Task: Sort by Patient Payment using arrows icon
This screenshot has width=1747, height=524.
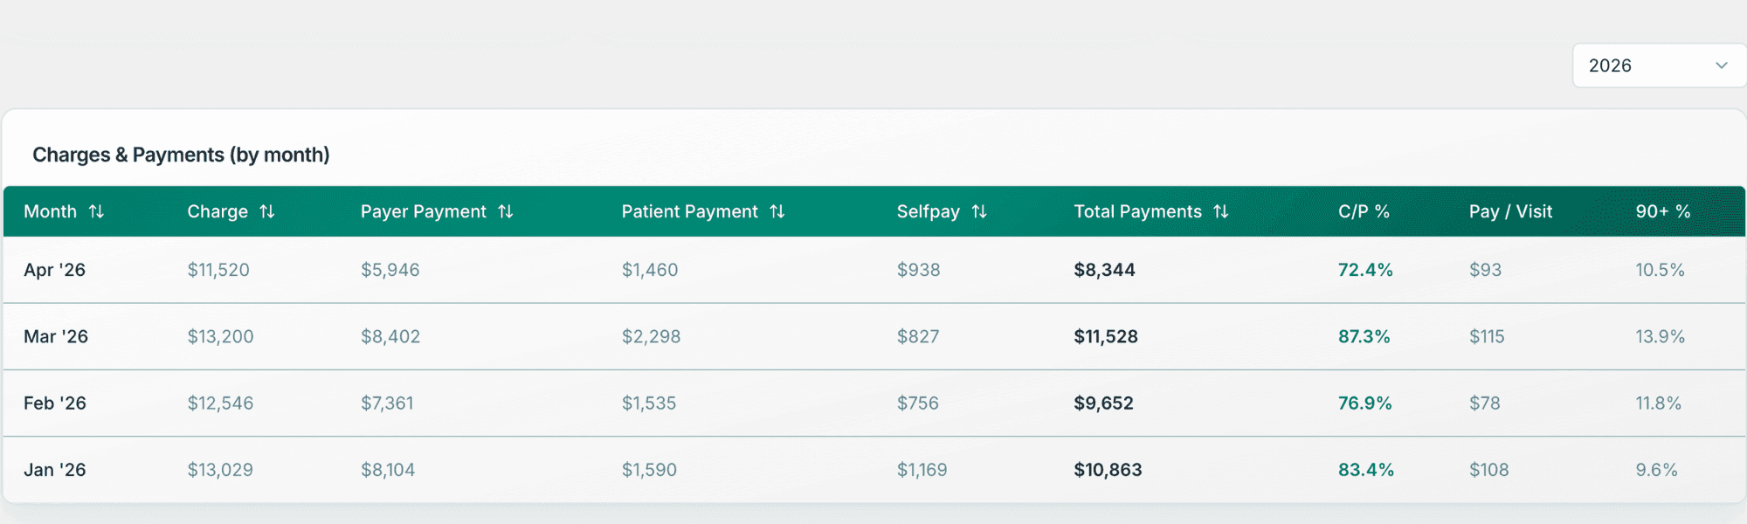Action: tap(777, 211)
